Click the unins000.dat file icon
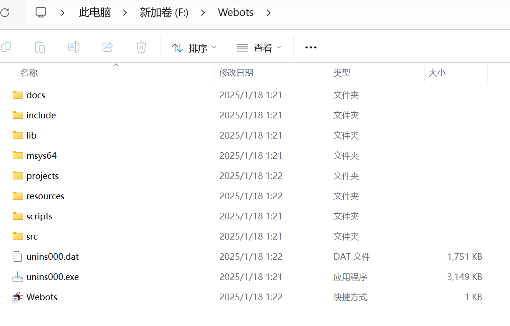Viewport: 510px width, 326px height. [x=17, y=256]
